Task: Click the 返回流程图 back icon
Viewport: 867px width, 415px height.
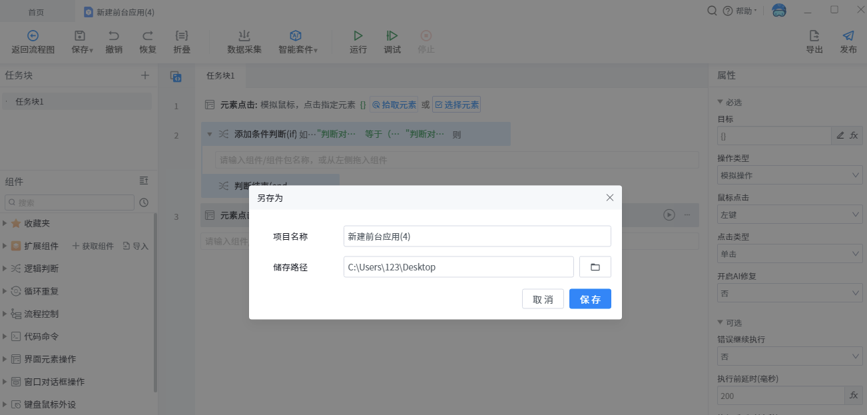Action: pyautogui.click(x=33, y=36)
